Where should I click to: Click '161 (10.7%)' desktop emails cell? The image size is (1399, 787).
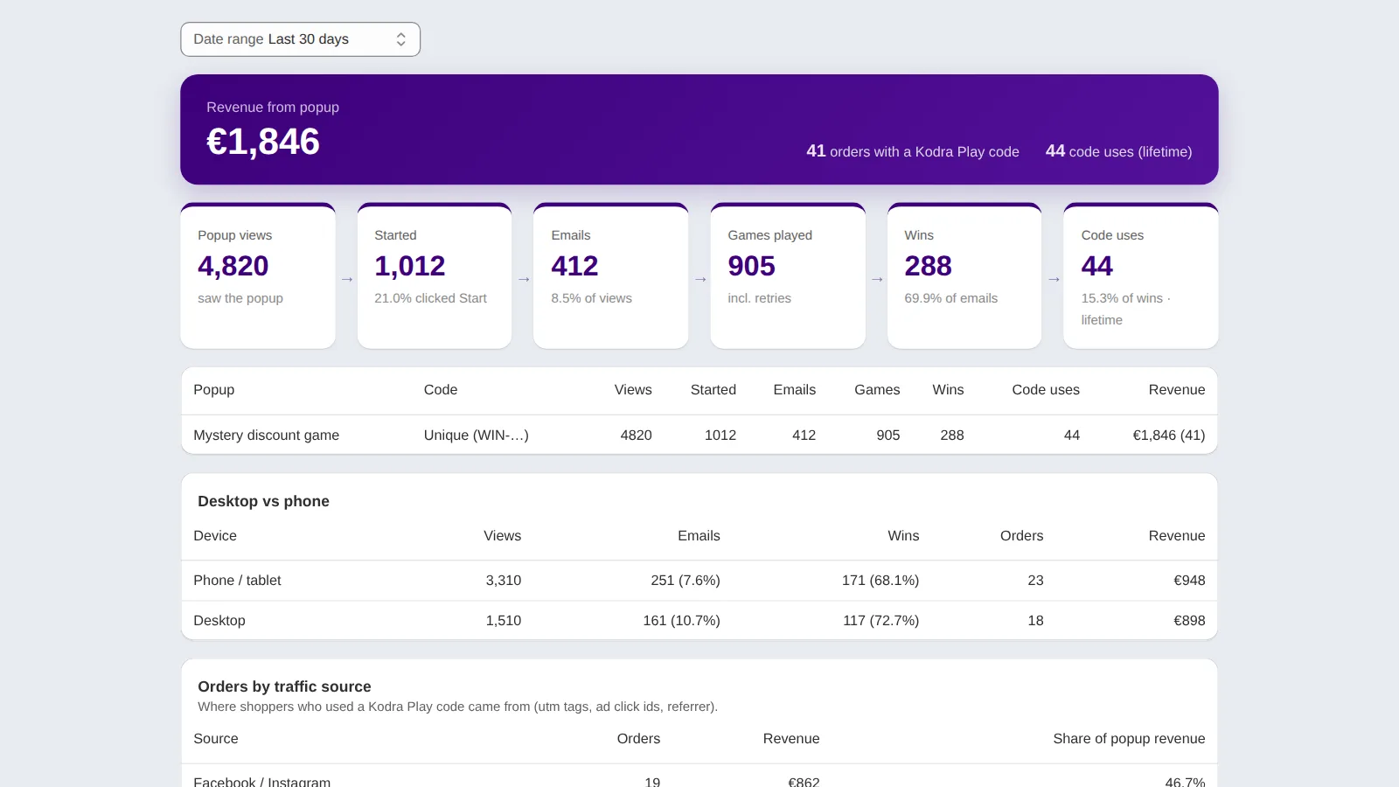tap(681, 621)
